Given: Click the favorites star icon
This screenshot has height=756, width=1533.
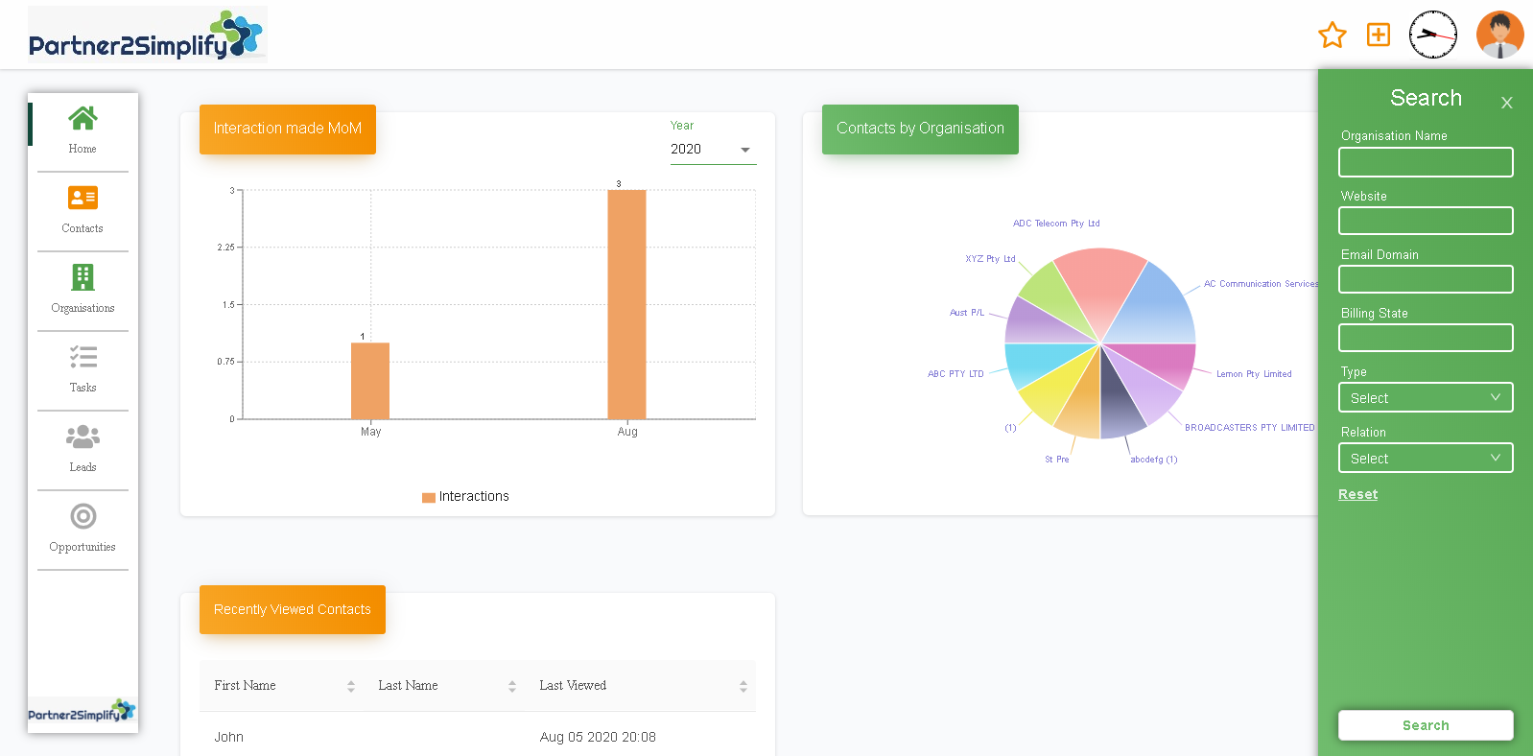Looking at the screenshot, I should coord(1333,35).
